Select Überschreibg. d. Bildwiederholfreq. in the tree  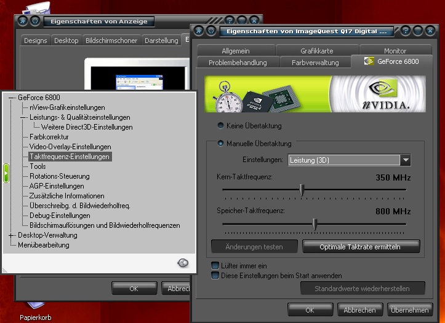80,206
